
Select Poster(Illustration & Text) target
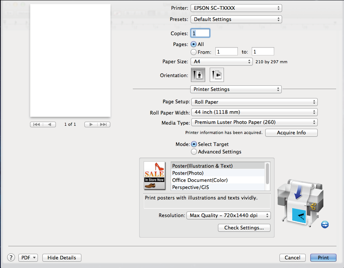tap(218, 166)
